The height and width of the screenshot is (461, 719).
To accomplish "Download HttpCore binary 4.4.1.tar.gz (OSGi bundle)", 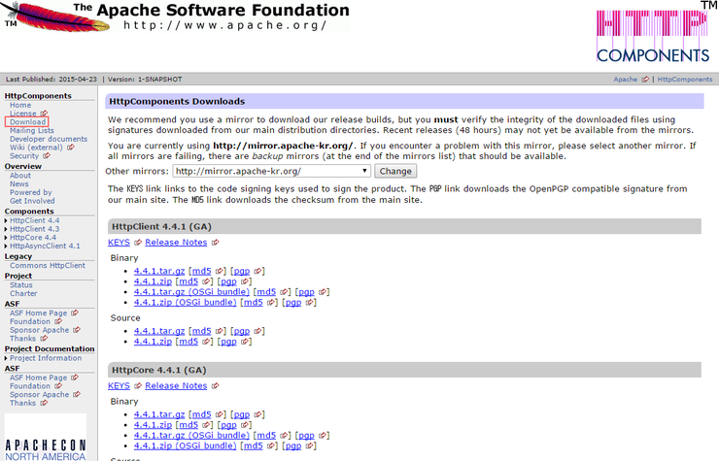I will click(x=191, y=436).
